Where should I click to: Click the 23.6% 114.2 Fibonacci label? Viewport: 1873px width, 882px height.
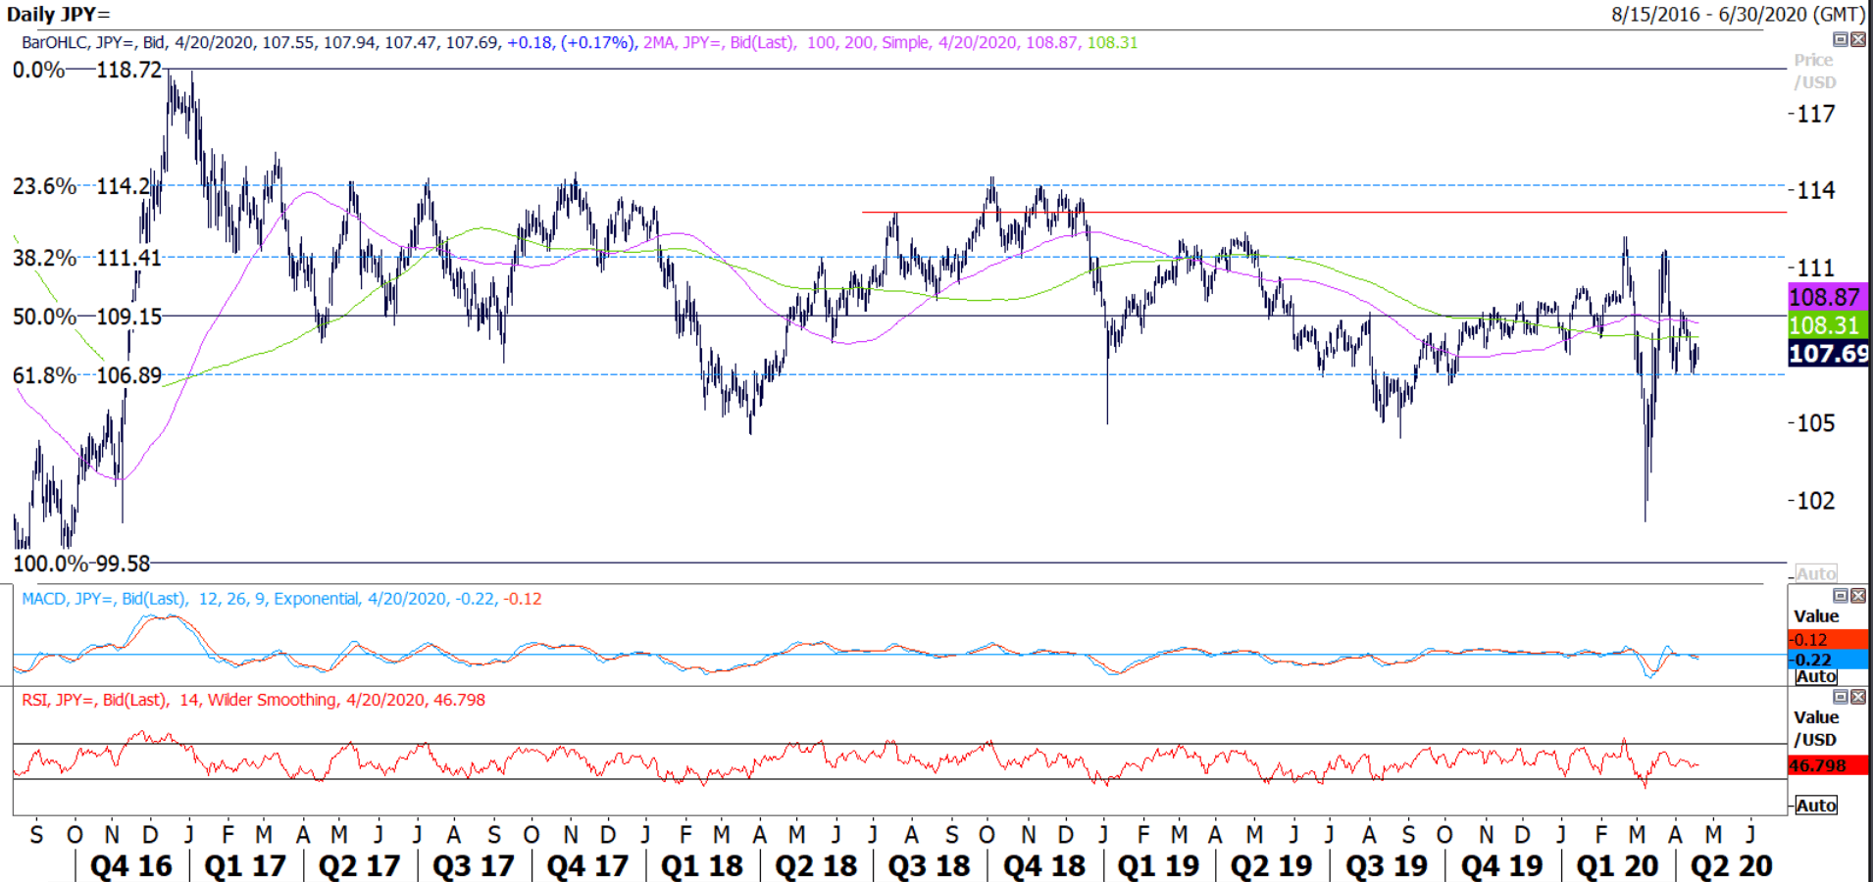coord(80,186)
